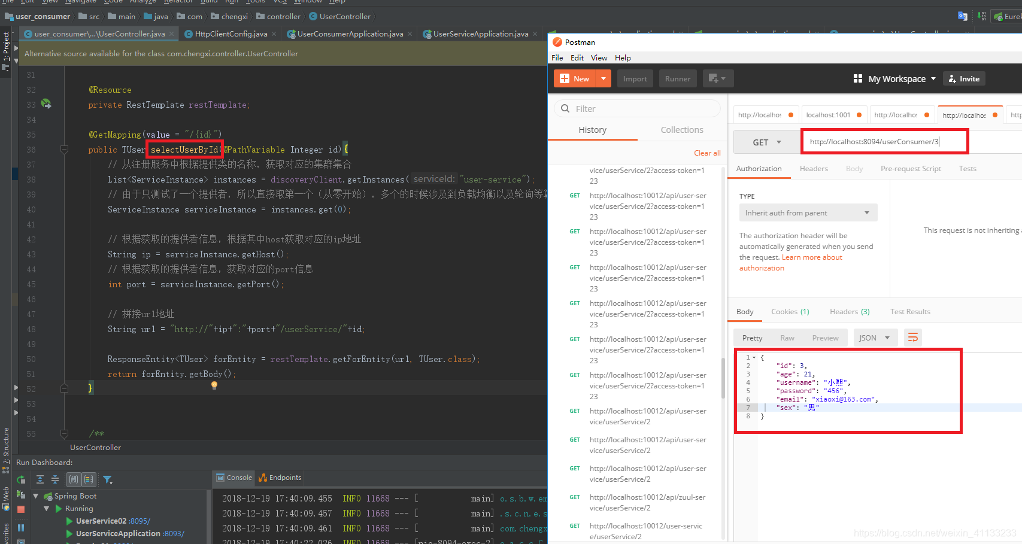
Task: Click the Import button in Postman
Action: [635, 78]
